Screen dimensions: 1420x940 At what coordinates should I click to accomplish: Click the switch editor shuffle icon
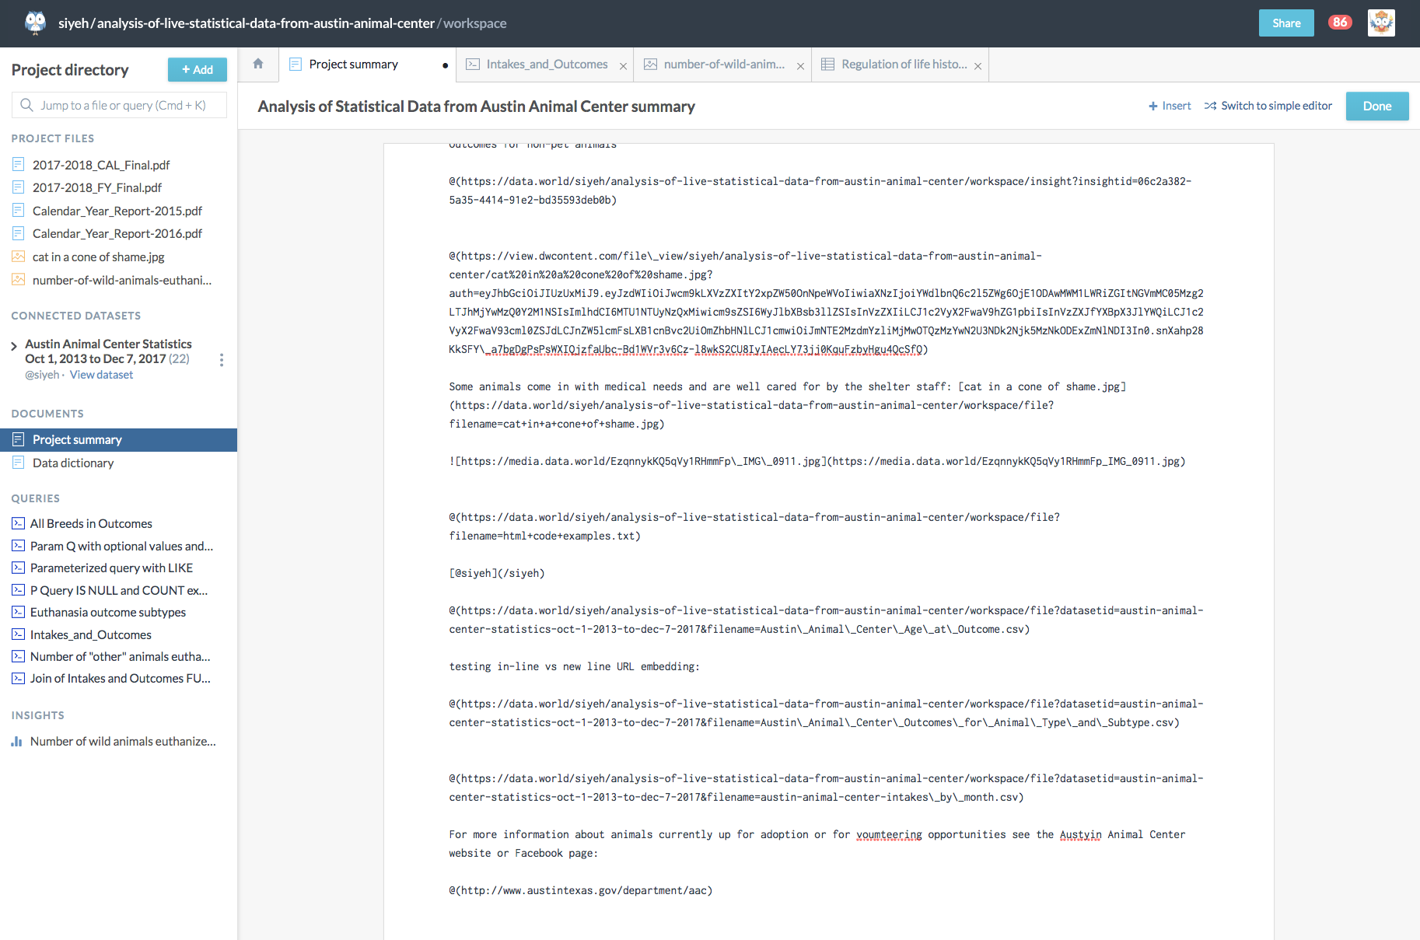pyautogui.click(x=1210, y=106)
